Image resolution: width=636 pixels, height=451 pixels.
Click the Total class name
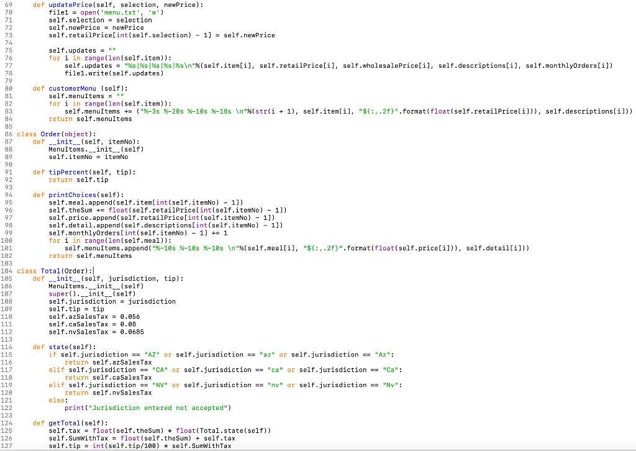tap(52, 270)
